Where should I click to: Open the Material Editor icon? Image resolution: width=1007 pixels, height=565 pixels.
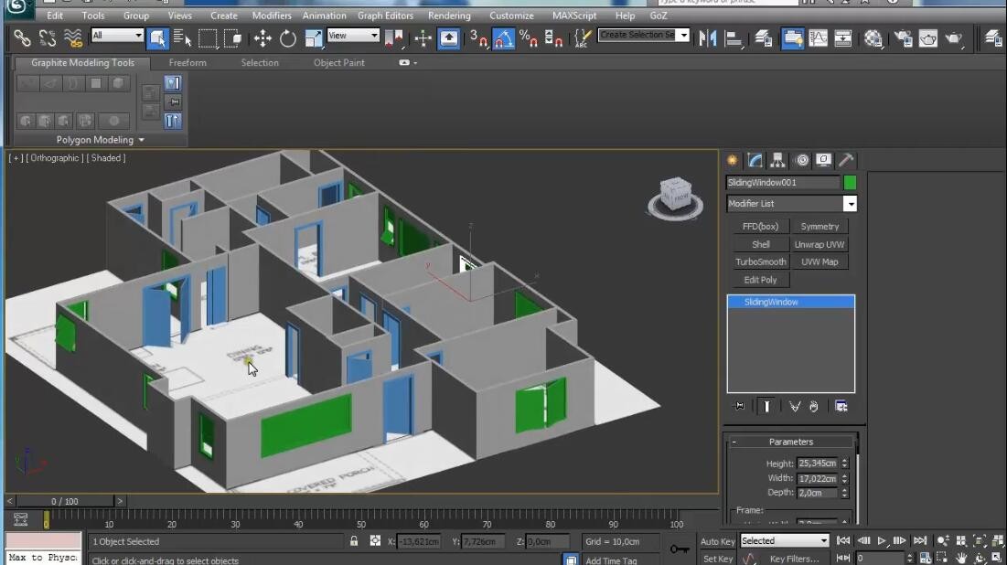point(873,38)
